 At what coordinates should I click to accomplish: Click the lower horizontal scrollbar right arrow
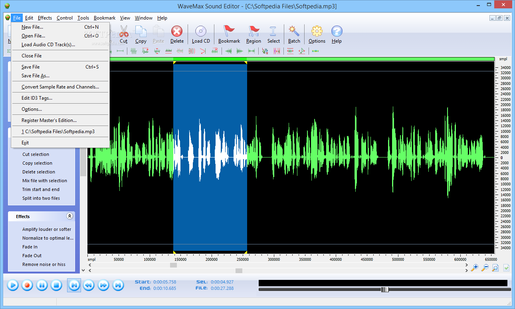(x=467, y=271)
